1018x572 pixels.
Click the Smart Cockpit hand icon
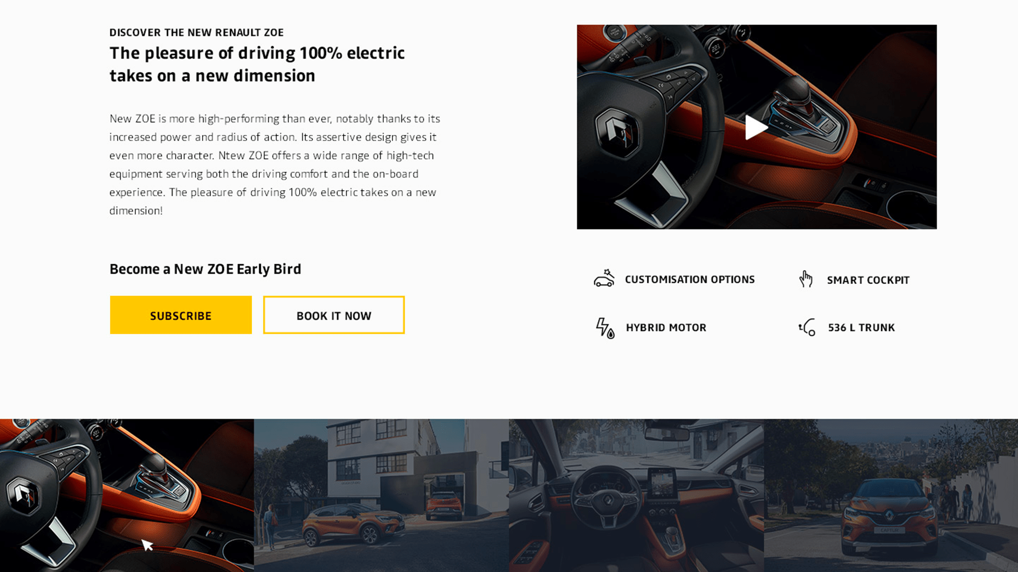(x=806, y=279)
